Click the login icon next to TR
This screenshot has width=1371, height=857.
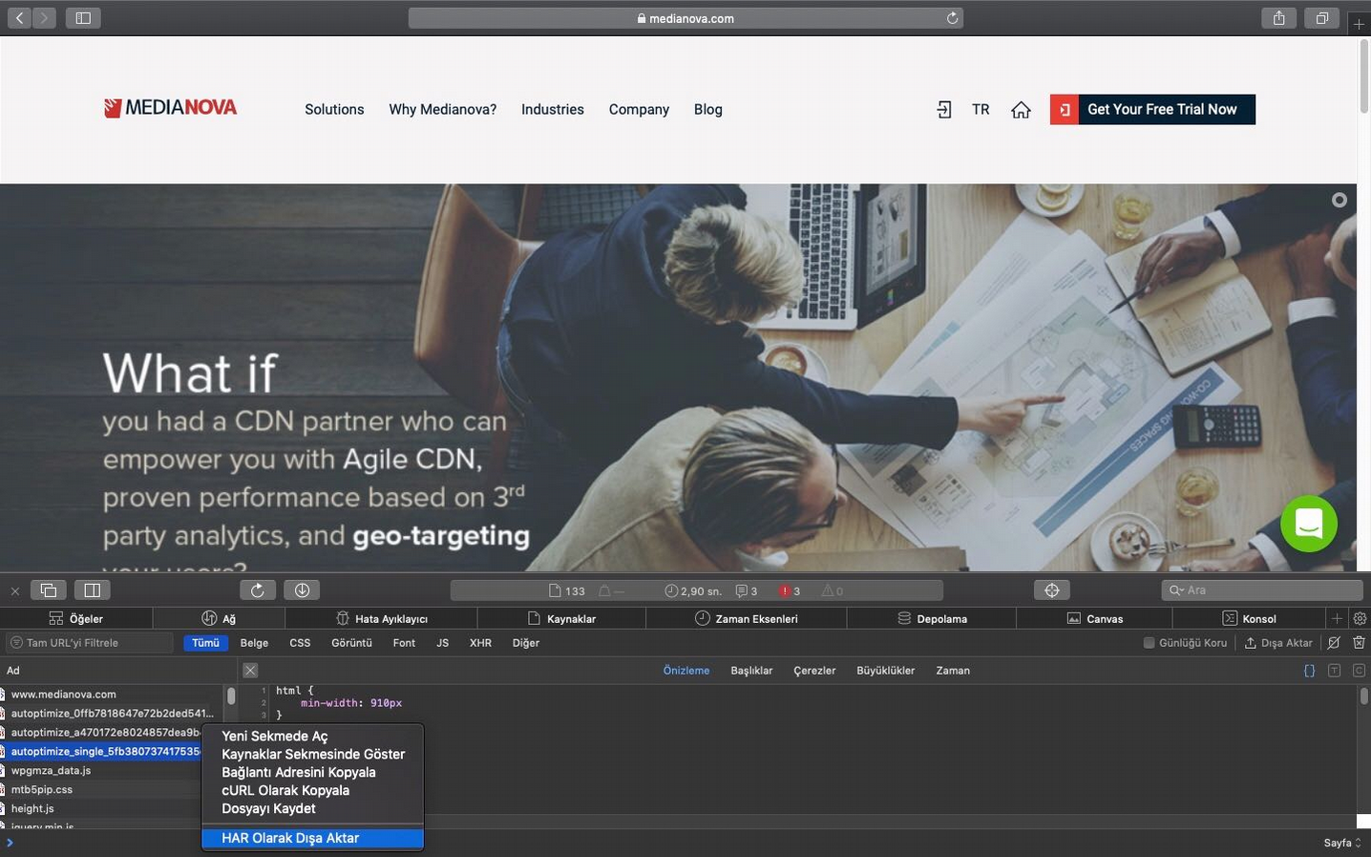tap(943, 110)
